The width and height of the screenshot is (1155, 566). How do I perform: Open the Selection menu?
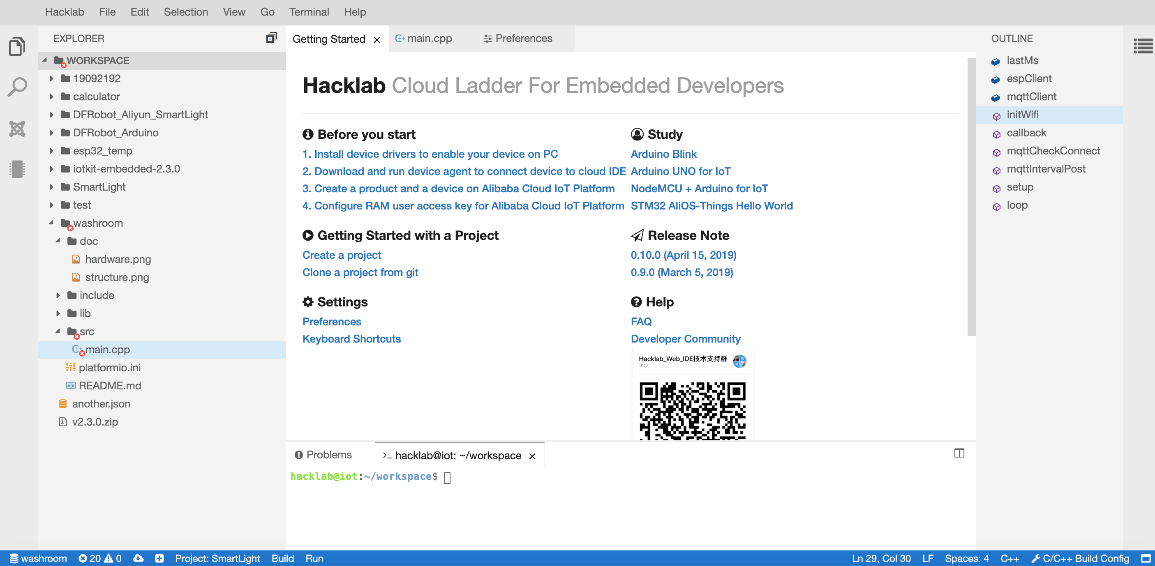click(186, 12)
